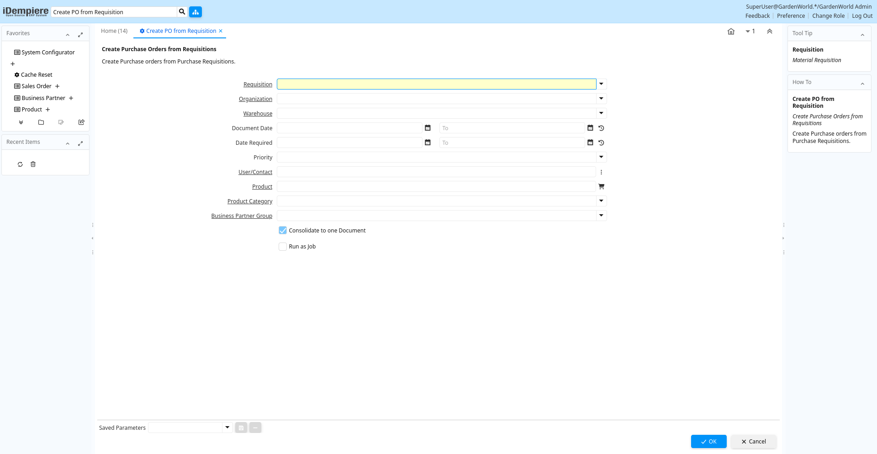Viewport: 877px width, 454px height.
Task: Open the Document Date from calendar picker
Action: pos(428,128)
